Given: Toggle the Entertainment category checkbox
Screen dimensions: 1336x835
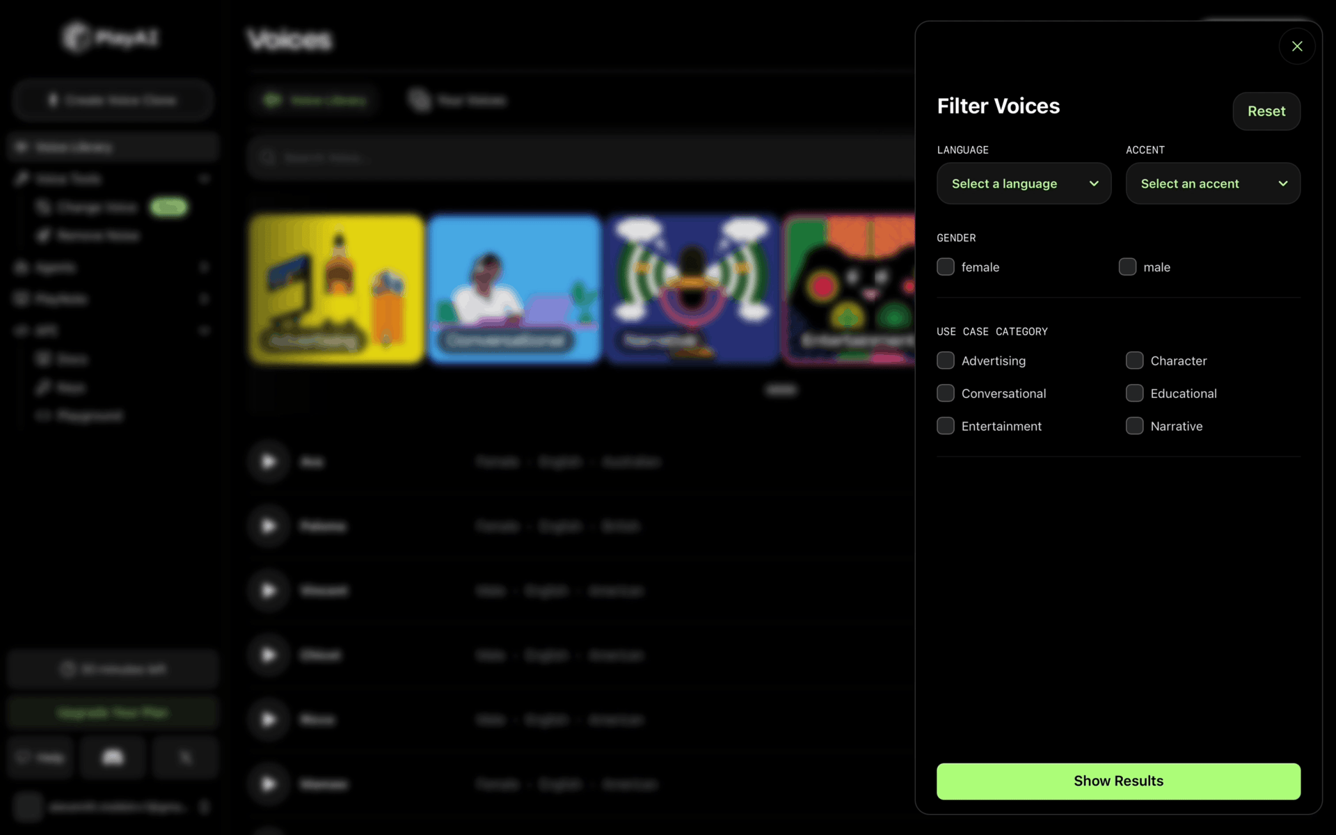Looking at the screenshot, I should coord(946,426).
